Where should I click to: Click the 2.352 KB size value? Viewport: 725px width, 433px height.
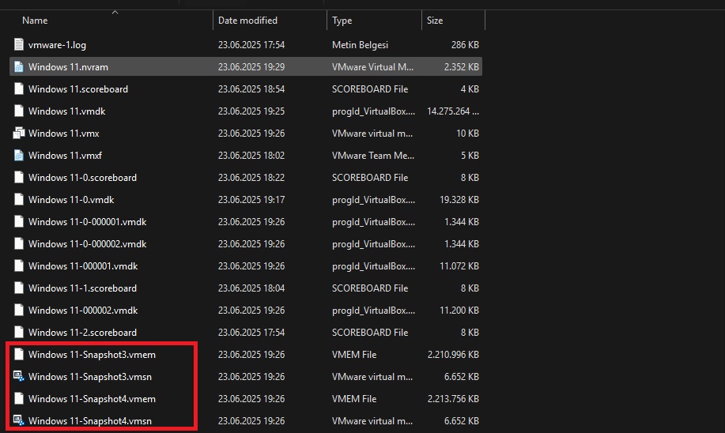point(462,67)
